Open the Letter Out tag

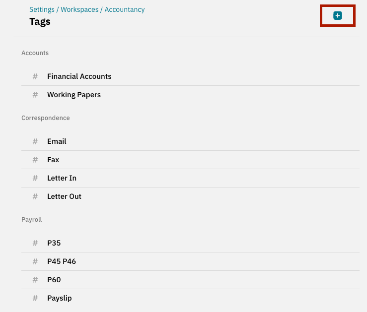pos(190,196)
